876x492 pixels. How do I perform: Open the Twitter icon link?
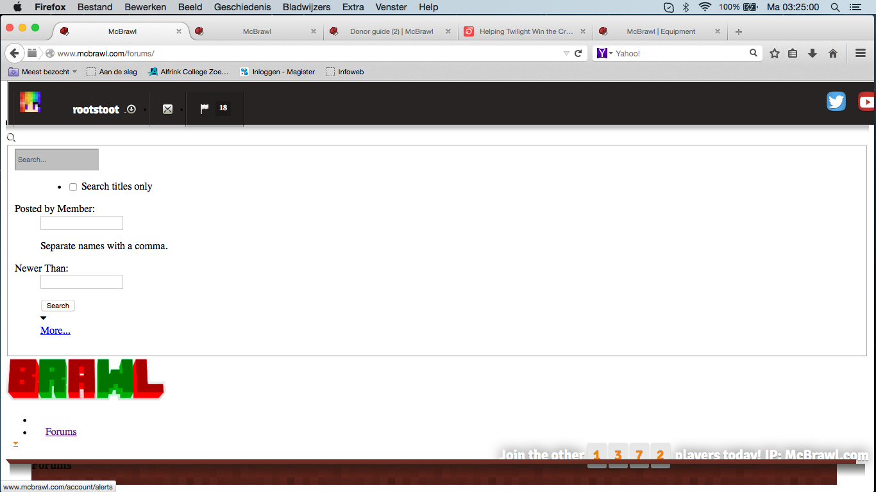pyautogui.click(x=836, y=102)
